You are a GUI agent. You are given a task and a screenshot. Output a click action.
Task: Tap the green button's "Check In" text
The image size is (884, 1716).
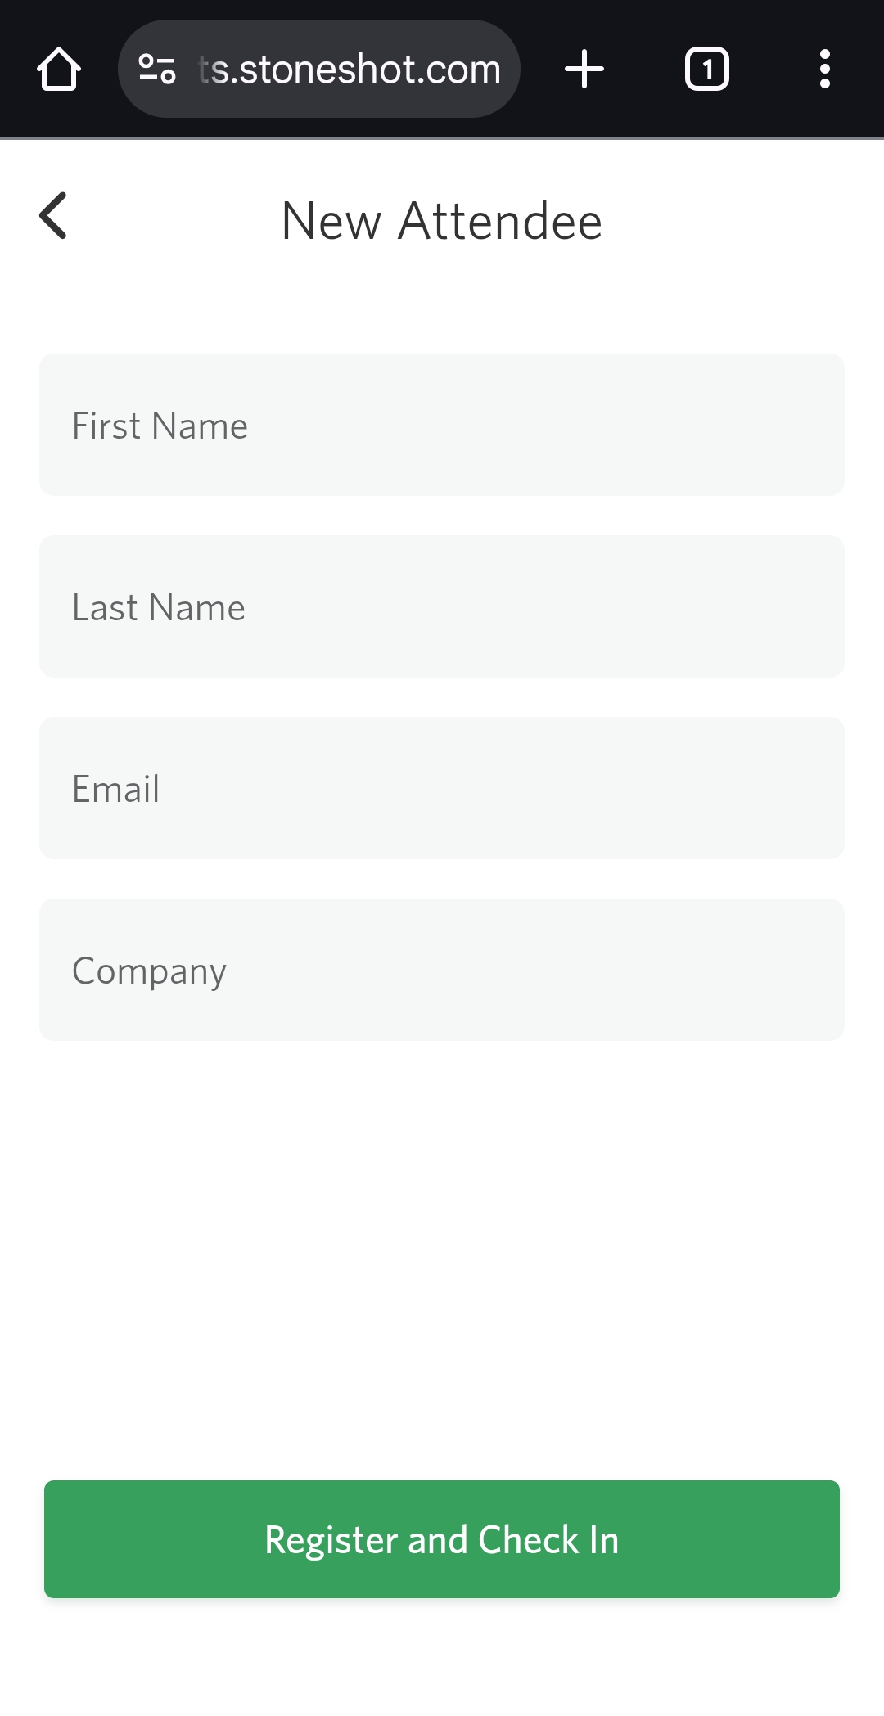(x=548, y=1539)
